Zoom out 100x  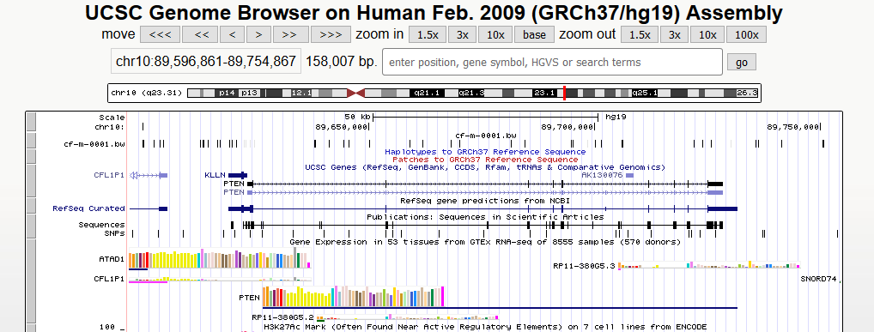point(746,34)
